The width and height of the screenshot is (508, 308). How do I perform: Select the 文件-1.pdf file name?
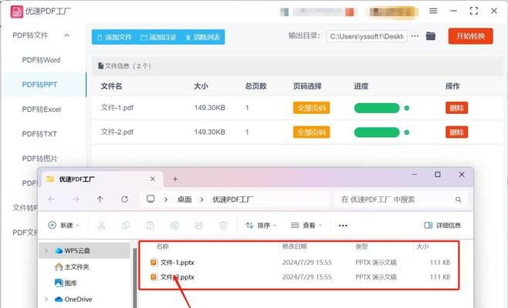point(117,107)
